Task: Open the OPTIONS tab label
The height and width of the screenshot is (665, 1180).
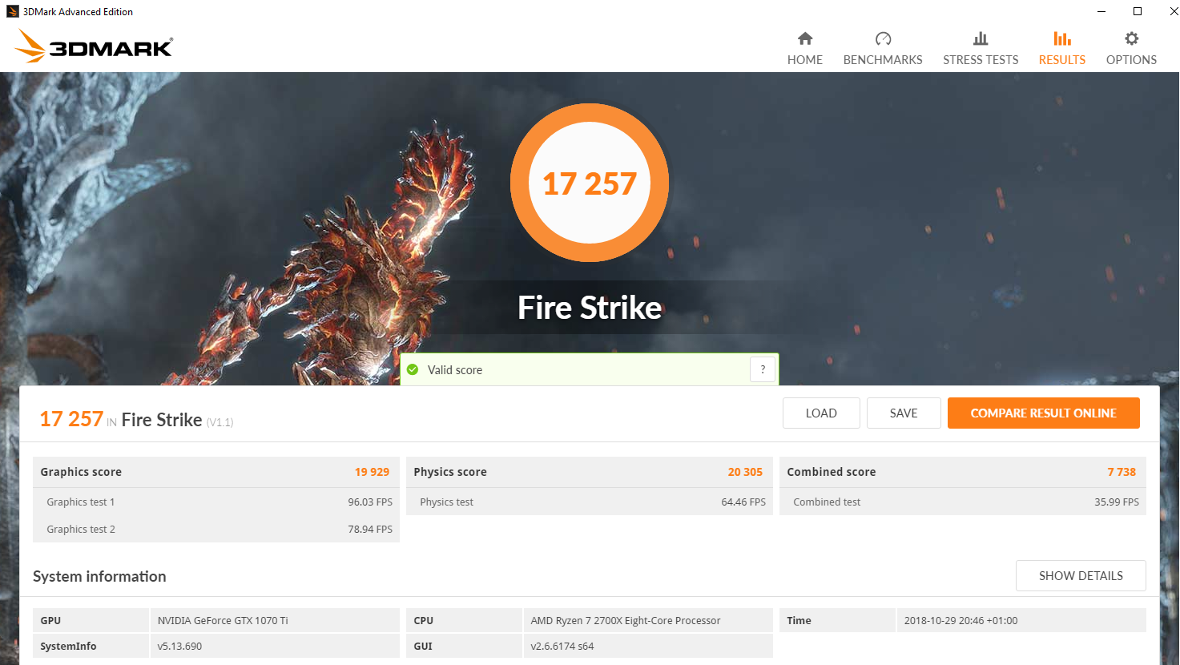Action: click(1131, 60)
